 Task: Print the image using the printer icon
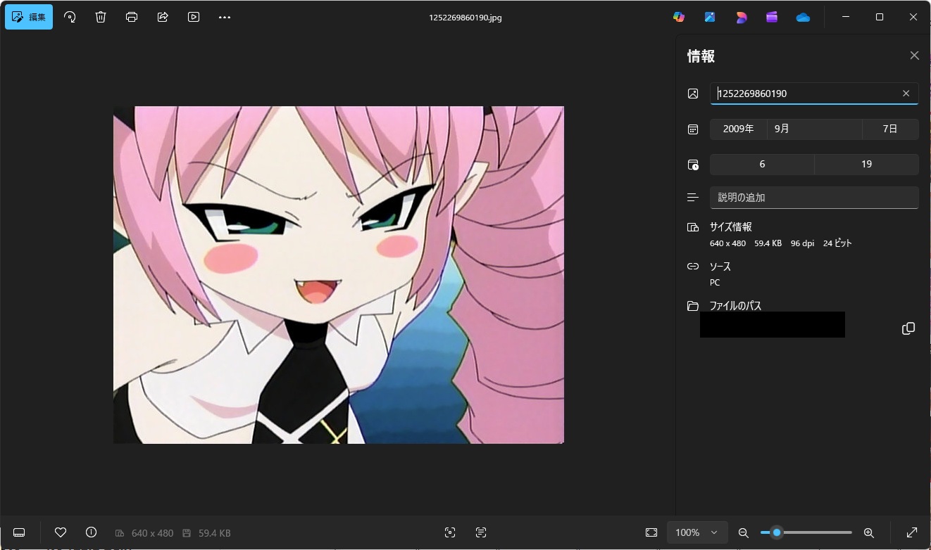coord(132,17)
